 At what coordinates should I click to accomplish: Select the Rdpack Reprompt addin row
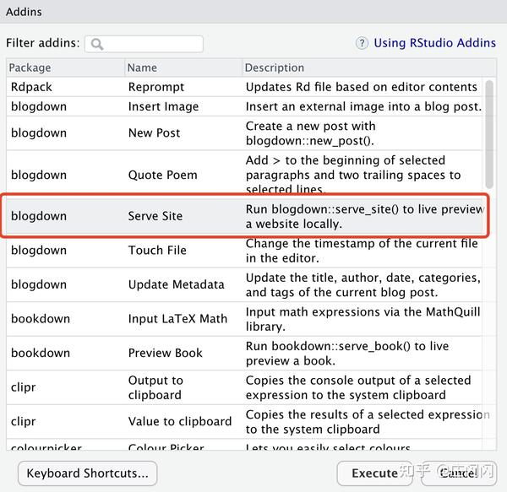click(x=245, y=87)
